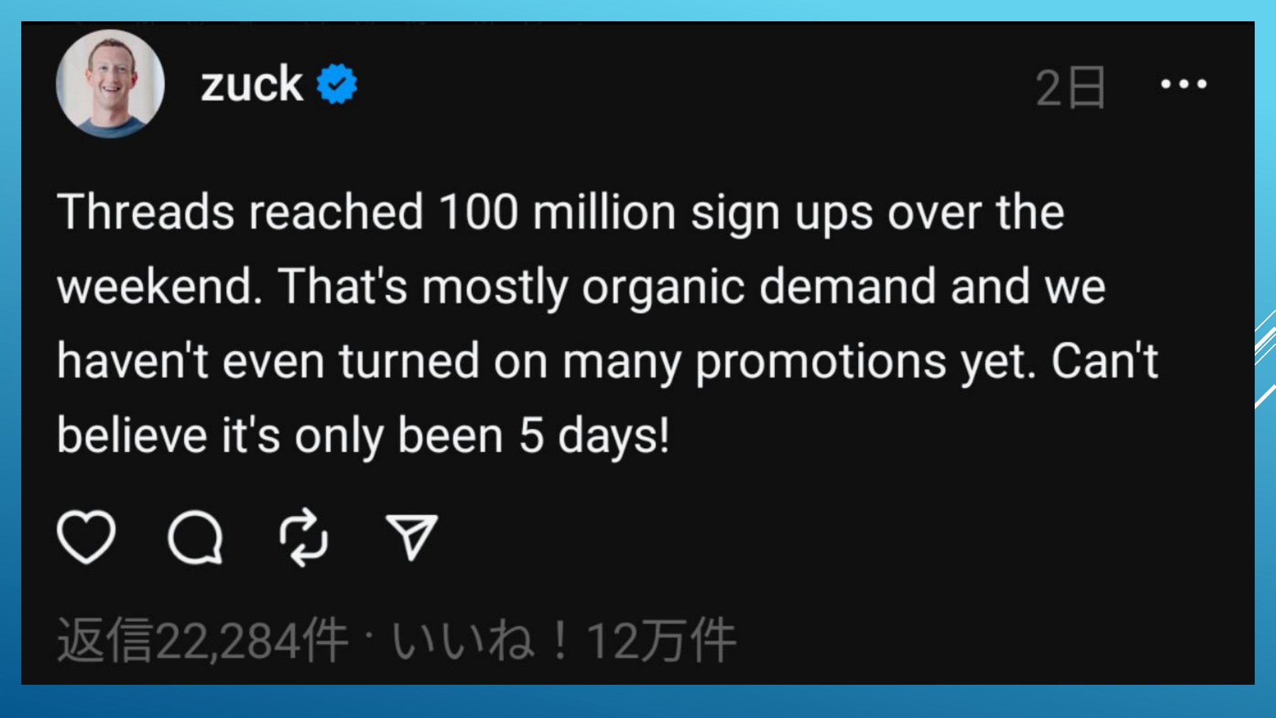Image resolution: width=1276 pixels, height=718 pixels.
Task: Click the word "organic" in the post
Action: [x=663, y=287]
